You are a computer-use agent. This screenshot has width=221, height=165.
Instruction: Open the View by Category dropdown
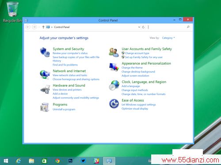point(168,38)
